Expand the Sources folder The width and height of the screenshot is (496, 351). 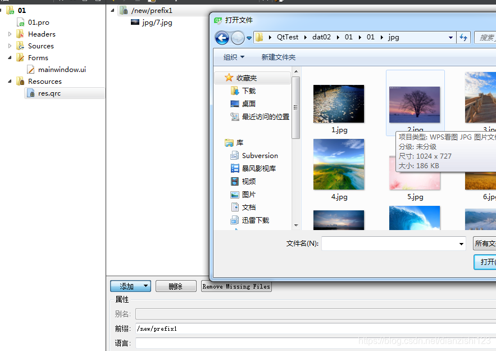10,46
